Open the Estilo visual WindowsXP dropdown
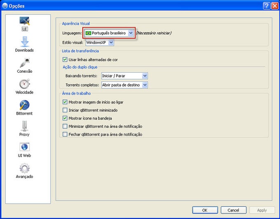 click(100, 43)
